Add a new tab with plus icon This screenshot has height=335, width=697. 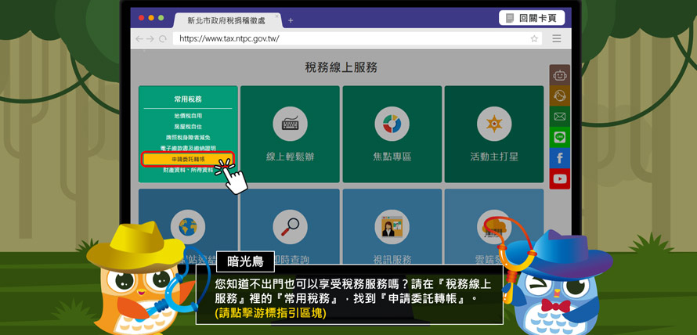(291, 20)
